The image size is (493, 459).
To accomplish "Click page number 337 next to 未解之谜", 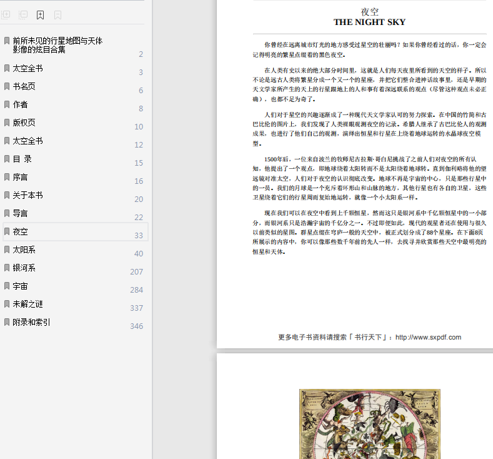I will (136, 308).
